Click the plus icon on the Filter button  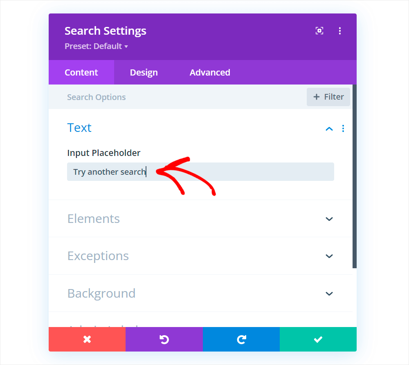point(316,97)
